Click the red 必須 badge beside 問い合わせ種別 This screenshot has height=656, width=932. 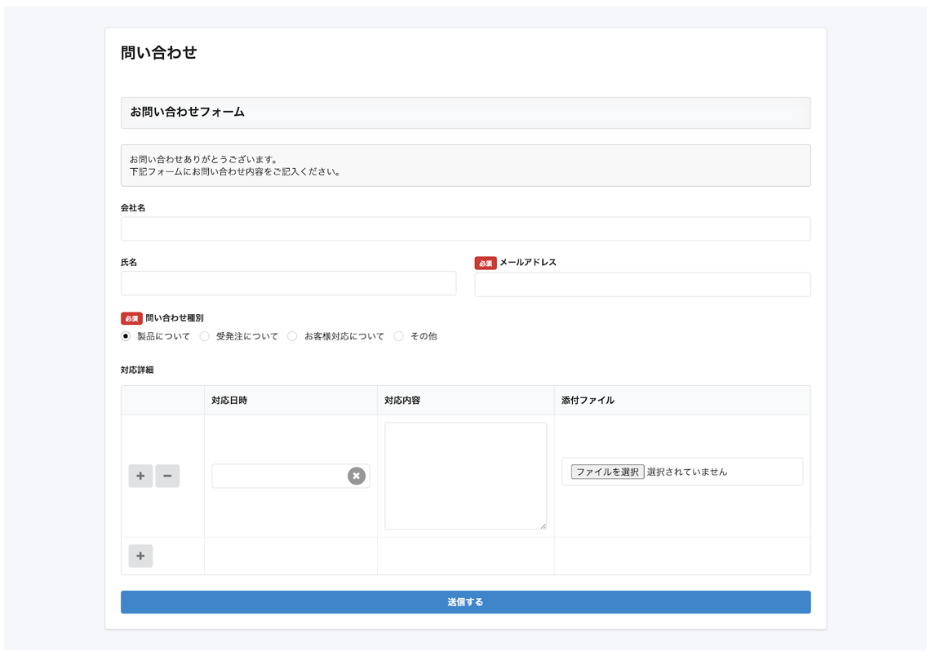(x=131, y=318)
